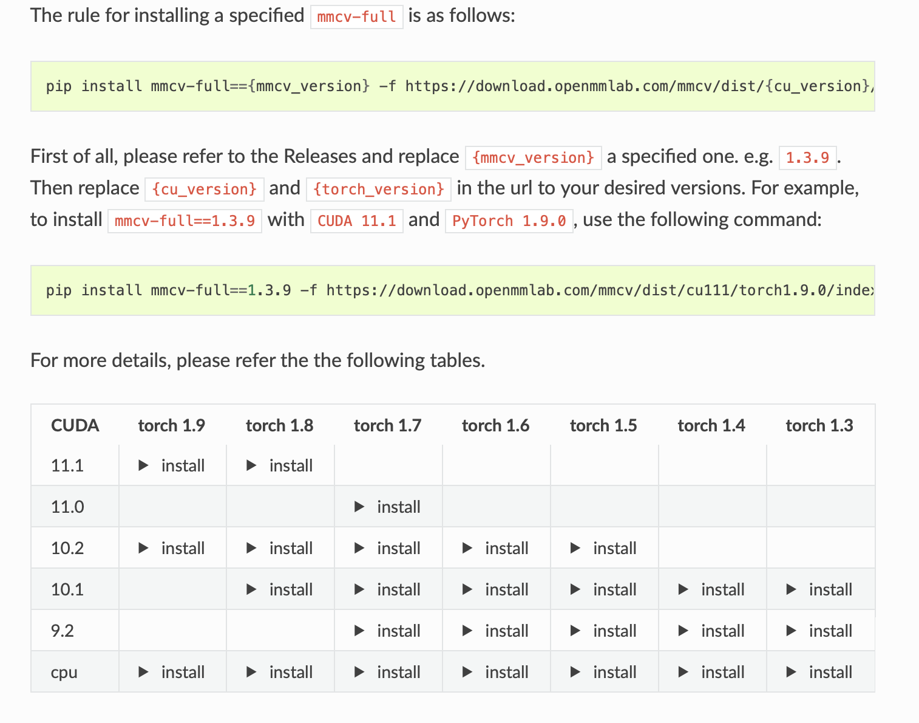Click the triangle icon for cpu torch 1.5
919x723 pixels.
click(574, 672)
